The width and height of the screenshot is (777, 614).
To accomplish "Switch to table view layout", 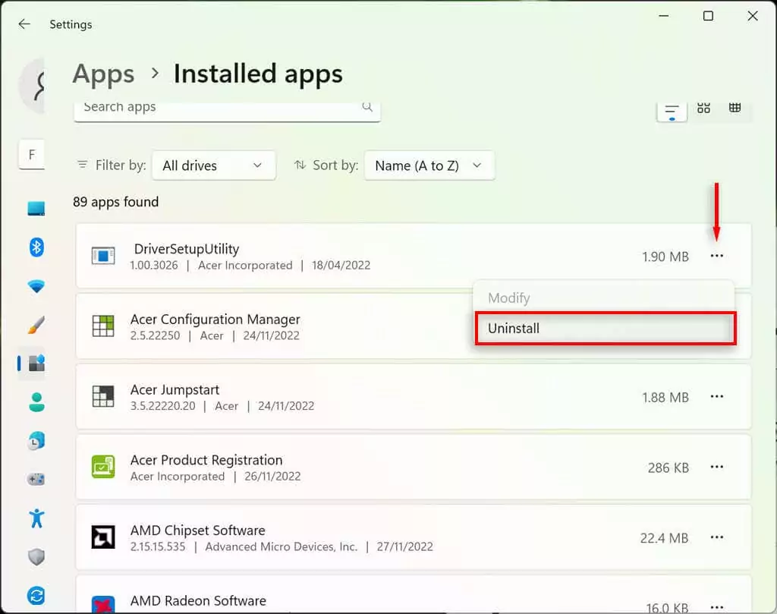I will tap(735, 108).
